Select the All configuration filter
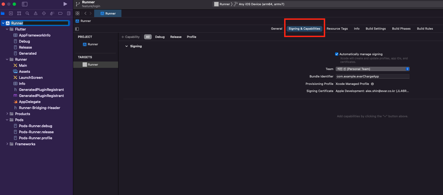This screenshot has width=443, height=195. (148, 37)
